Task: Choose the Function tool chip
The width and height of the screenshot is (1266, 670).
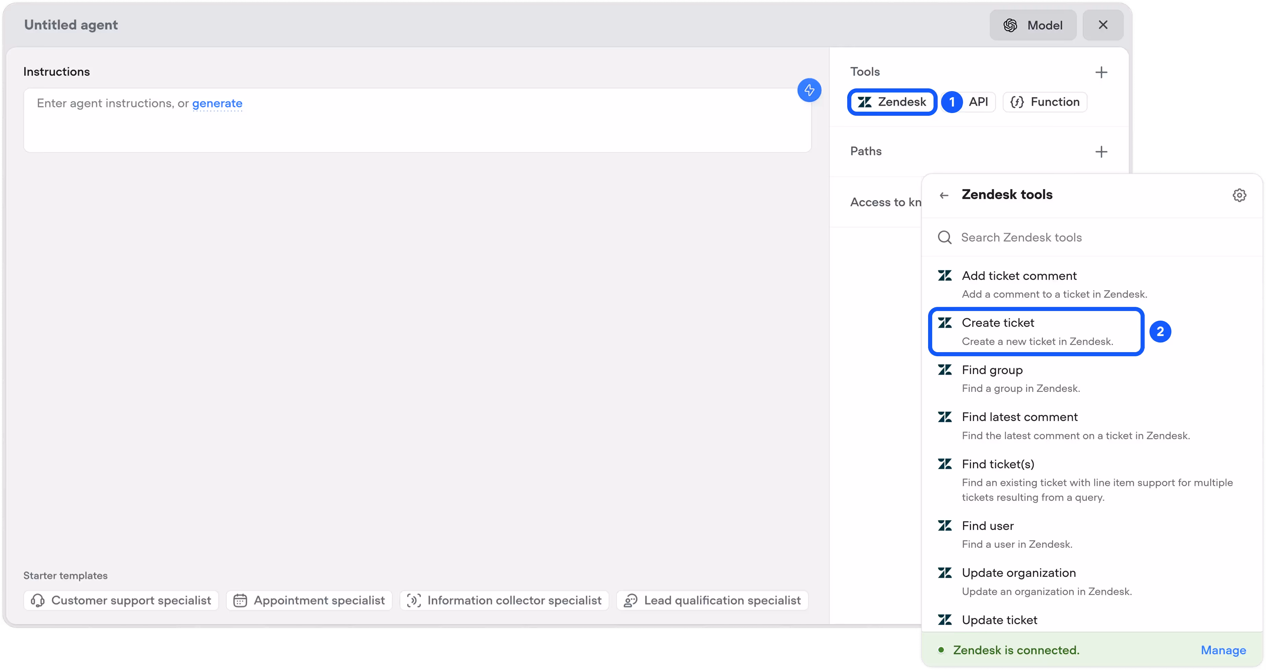Action: point(1045,102)
